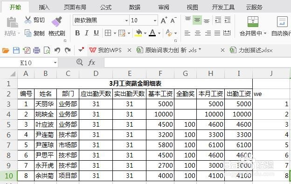Open the 开发工具 tab
The height and width of the screenshot is (184, 291).
[x=223, y=7]
